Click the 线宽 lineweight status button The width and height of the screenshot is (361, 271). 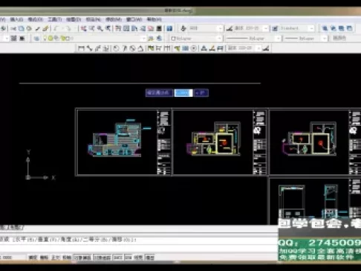[138, 258]
